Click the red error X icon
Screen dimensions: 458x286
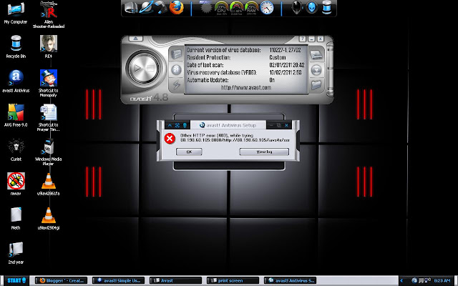pos(170,138)
